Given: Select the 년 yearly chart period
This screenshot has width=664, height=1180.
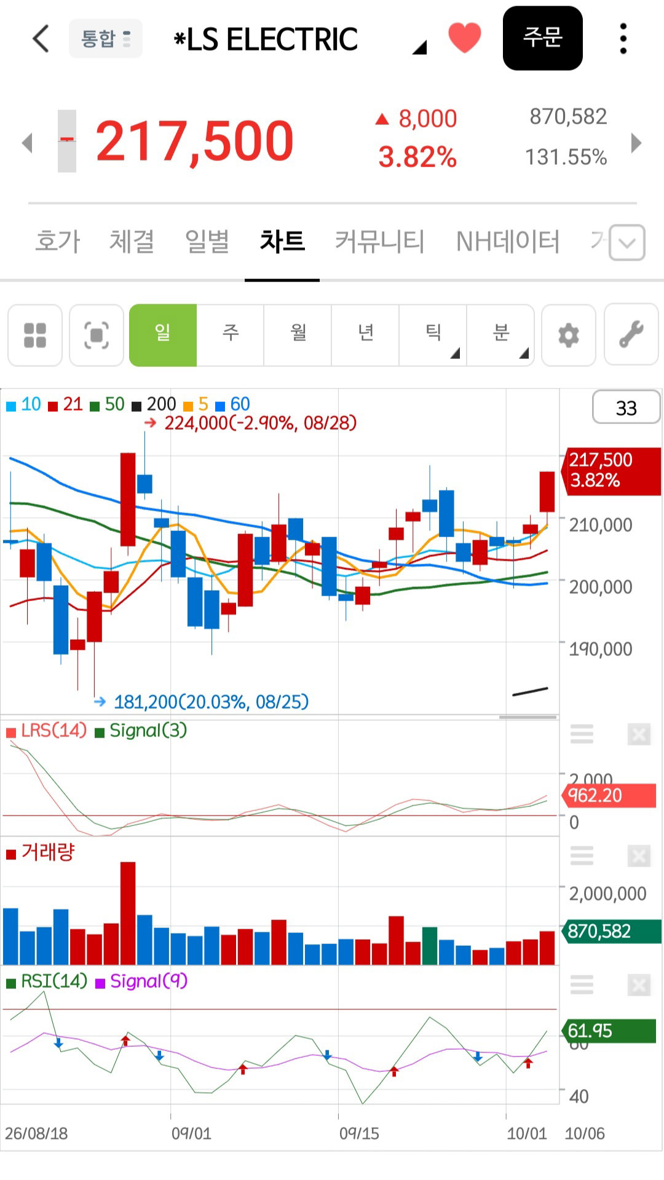Looking at the screenshot, I should (366, 335).
